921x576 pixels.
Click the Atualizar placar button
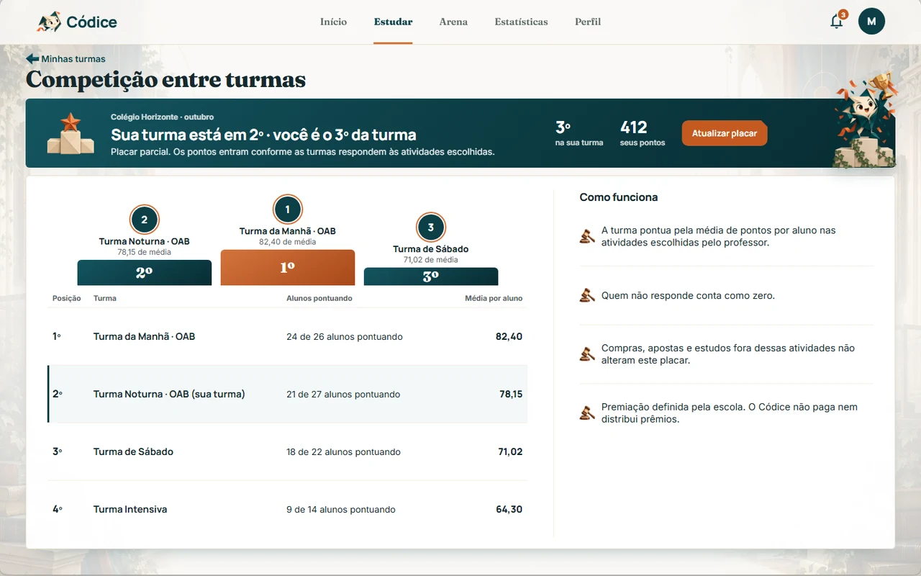coord(725,133)
